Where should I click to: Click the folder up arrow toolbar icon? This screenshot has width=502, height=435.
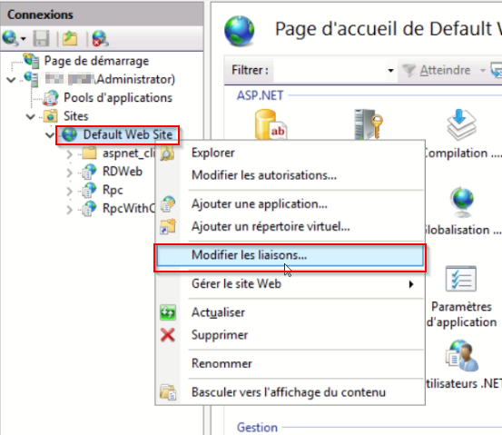70,38
